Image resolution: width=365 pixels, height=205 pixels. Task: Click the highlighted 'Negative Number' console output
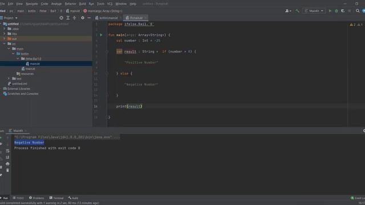29,142
